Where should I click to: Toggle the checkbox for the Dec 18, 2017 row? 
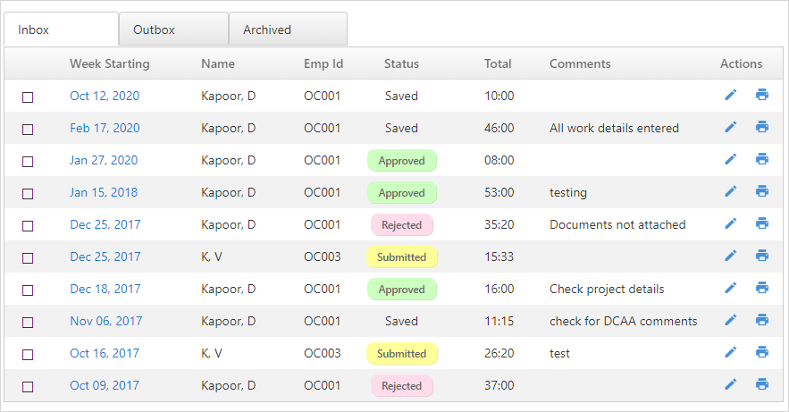click(28, 290)
